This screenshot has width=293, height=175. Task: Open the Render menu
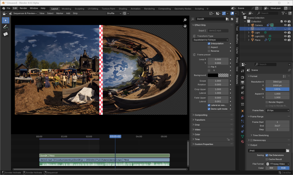[23, 8]
